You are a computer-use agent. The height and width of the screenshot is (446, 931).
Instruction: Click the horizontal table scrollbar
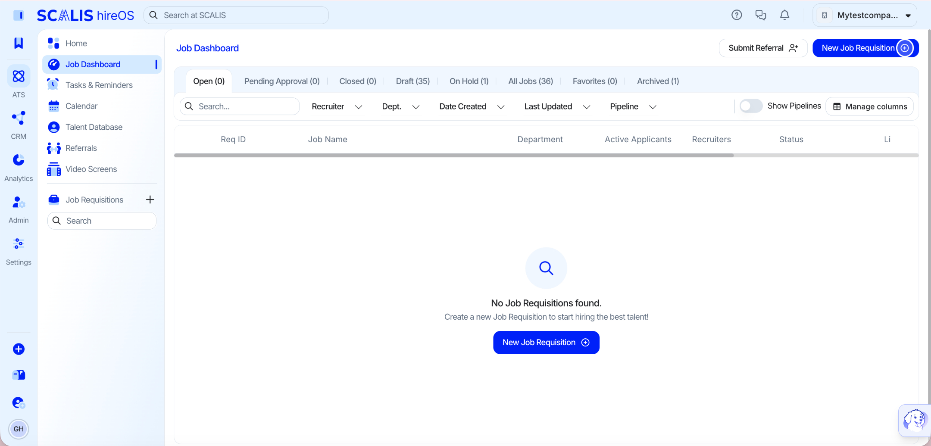(454, 155)
